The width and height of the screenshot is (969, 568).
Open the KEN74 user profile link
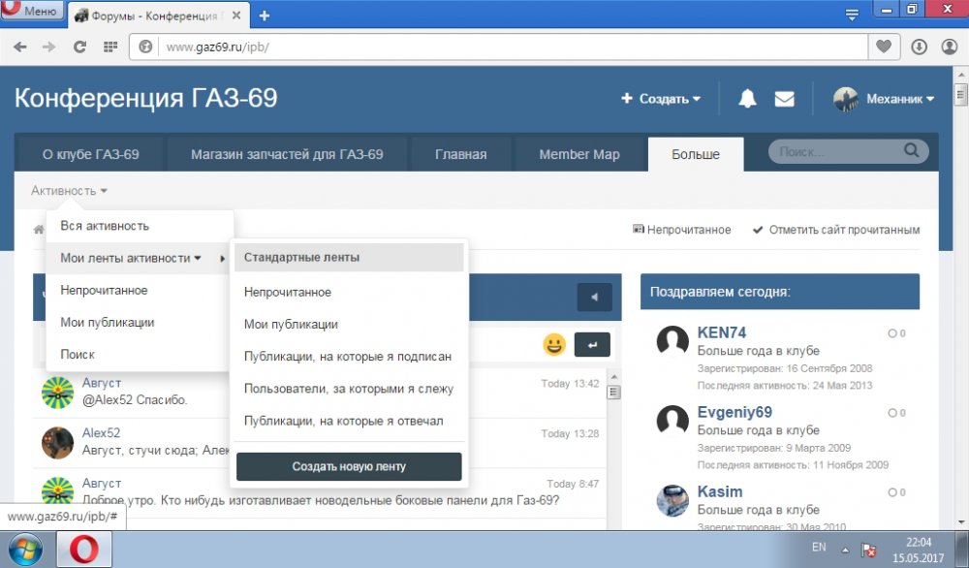[x=722, y=332]
